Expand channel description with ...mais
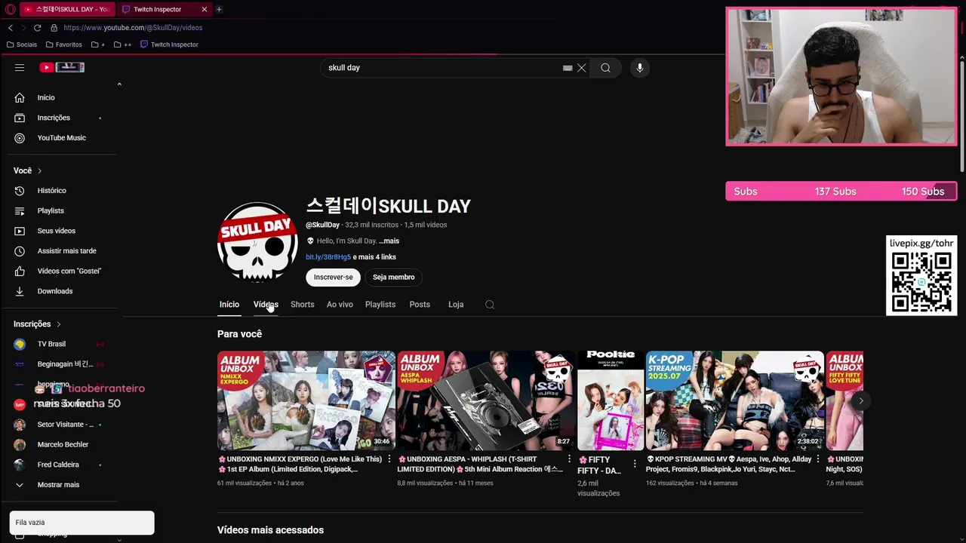Image resolution: width=966 pixels, height=543 pixels. [x=389, y=241]
